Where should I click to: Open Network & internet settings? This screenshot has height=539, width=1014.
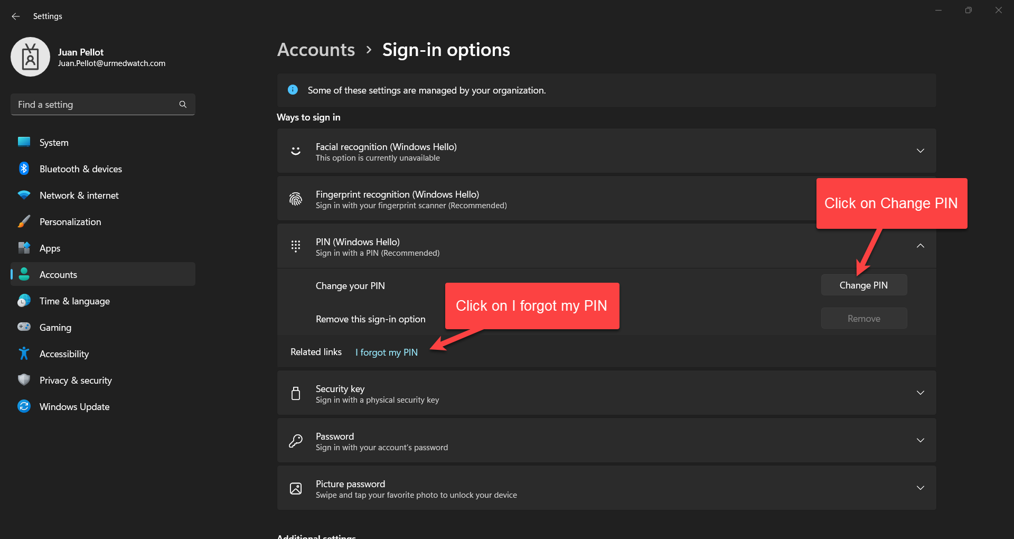79,196
